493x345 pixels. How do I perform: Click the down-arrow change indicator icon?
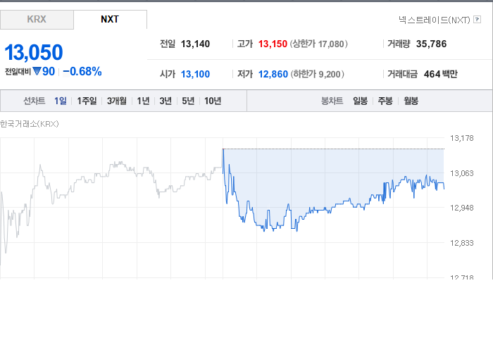[37, 71]
